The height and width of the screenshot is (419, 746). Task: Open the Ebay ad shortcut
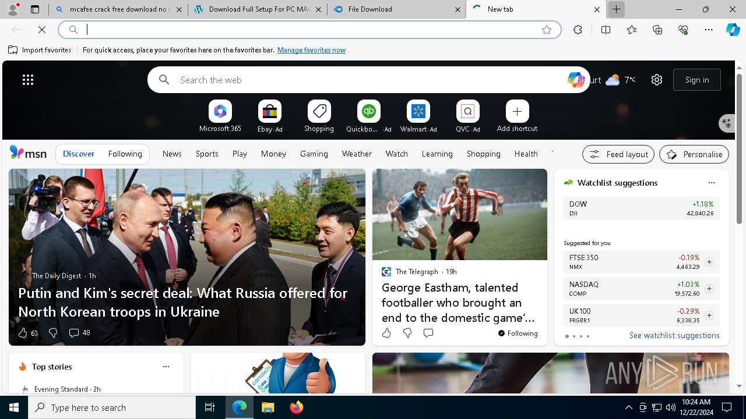[270, 116]
